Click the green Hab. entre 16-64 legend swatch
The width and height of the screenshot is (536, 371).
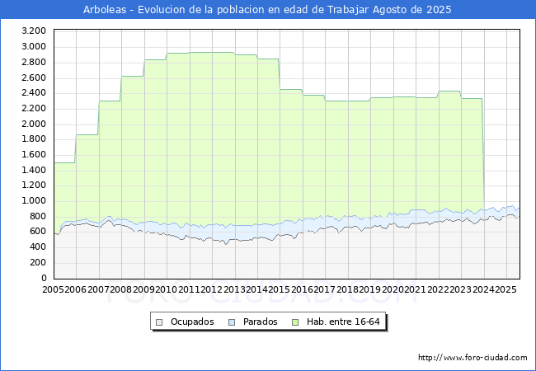coord(297,322)
